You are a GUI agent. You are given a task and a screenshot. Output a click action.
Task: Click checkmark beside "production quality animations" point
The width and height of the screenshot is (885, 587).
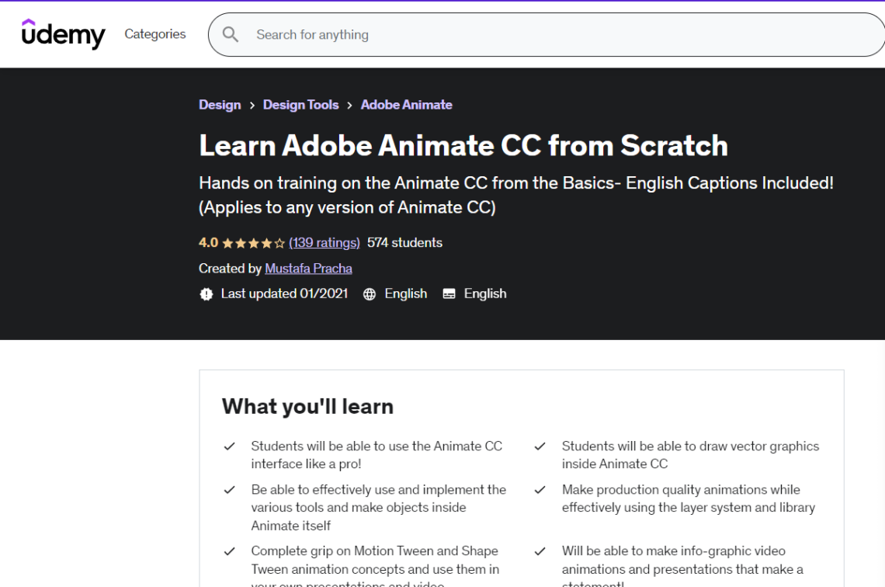click(540, 490)
